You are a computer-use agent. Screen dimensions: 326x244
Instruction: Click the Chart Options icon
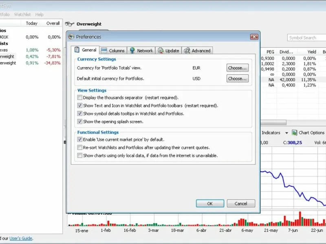(x=294, y=133)
